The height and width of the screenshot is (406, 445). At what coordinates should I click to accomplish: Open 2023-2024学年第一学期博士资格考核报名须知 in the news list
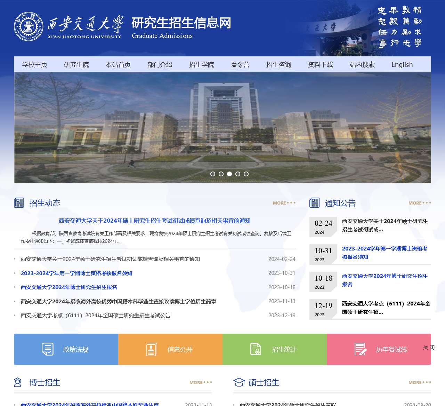click(76, 273)
